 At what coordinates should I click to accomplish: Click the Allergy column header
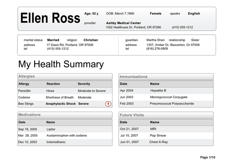click(24, 84)
